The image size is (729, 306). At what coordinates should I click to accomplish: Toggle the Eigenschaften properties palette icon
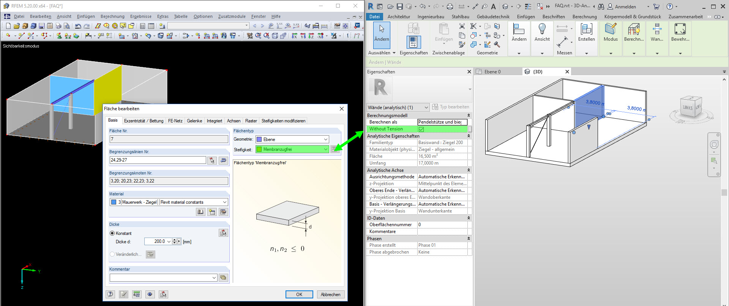[x=413, y=43]
